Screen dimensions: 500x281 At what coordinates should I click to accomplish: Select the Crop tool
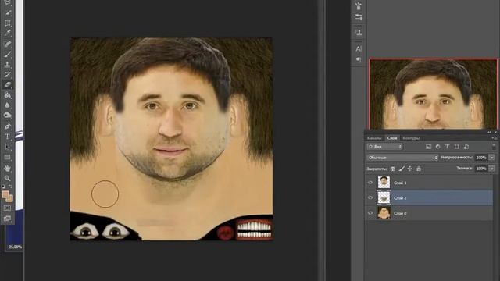point(8,23)
